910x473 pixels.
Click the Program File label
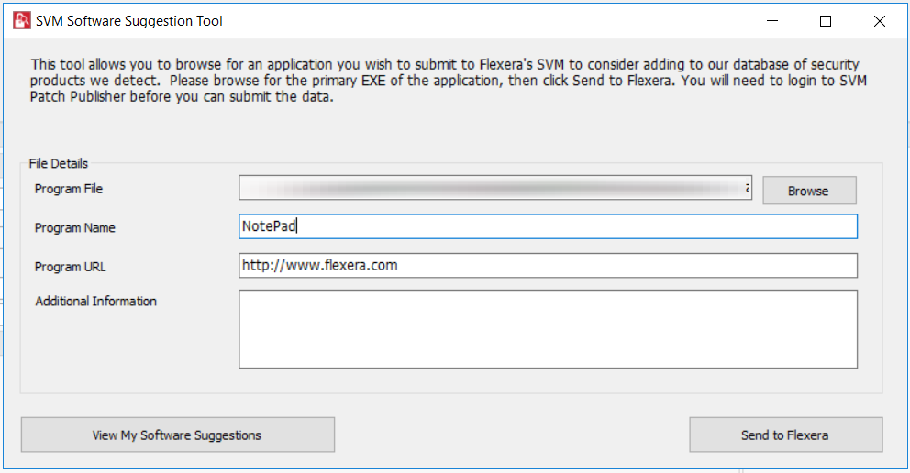click(x=69, y=189)
